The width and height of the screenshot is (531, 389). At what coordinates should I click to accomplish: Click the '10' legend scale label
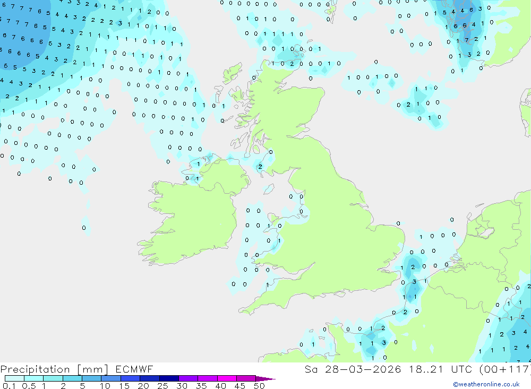[105, 386]
